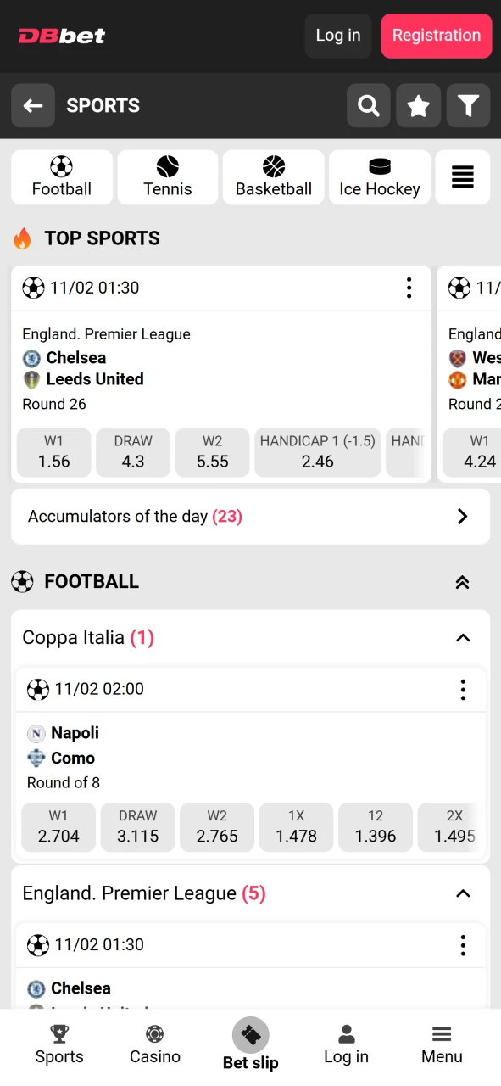Open Accumulators of the day
The width and height of the screenshot is (501, 1086).
[x=250, y=516]
